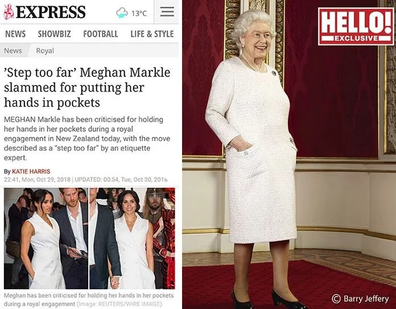The height and width of the screenshot is (309, 396).
Task: Open the LIFE & STYLE section
Action: (x=152, y=34)
